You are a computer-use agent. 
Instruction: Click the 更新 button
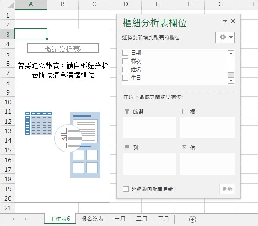pos(227,189)
